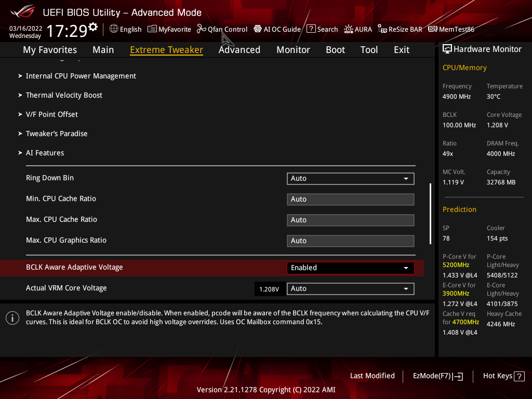Image resolution: width=532 pixels, height=399 pixels.
Task: Click the Ring Down Bin label
Action: pos(50,178)
